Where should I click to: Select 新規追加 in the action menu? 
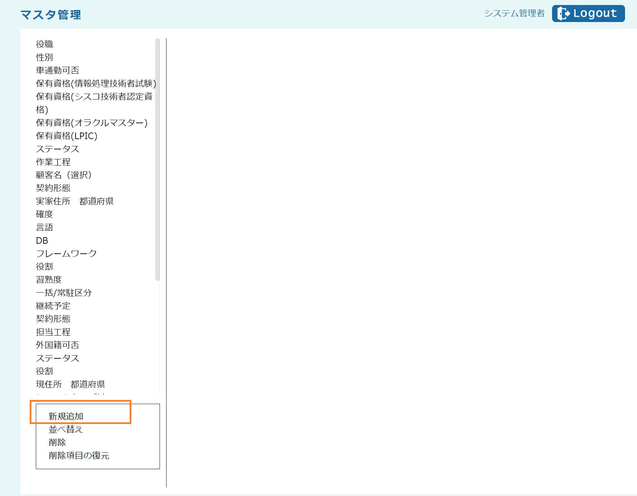pos(66,416)
